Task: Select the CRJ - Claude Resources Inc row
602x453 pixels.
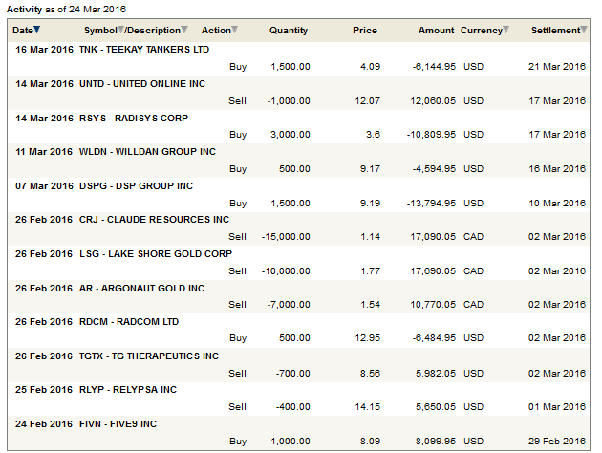Action: (x=154, y=220)
